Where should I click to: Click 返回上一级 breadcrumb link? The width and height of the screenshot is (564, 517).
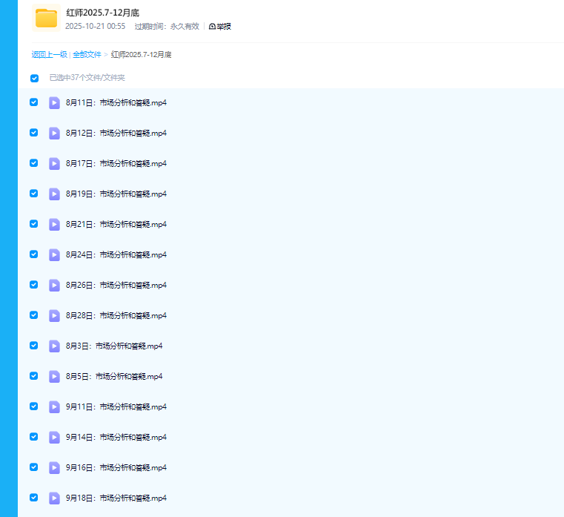[49, 55]
